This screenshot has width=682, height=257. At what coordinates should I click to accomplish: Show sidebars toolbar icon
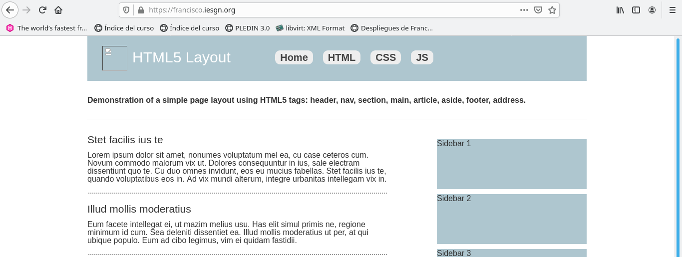636,10
